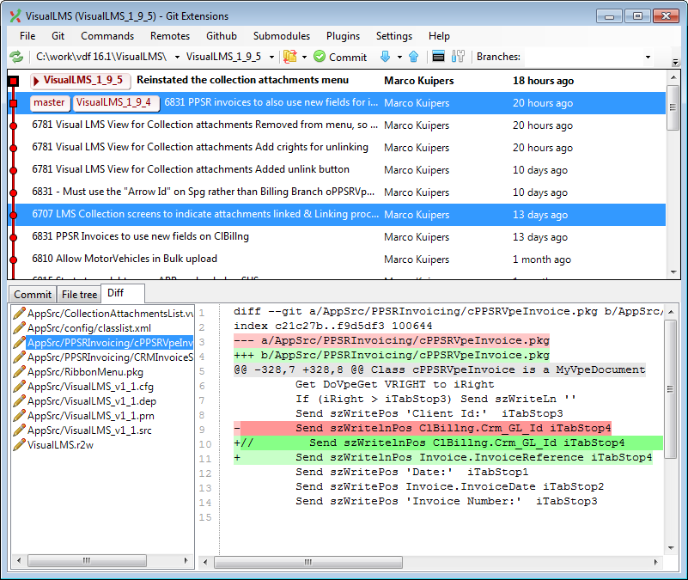Open the Pull options dropdown arrow
The image size is (688, 580).
point(399,58)
